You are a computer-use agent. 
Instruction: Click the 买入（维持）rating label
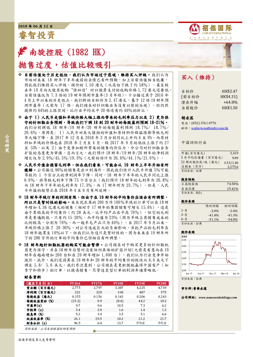click(198, 77)
